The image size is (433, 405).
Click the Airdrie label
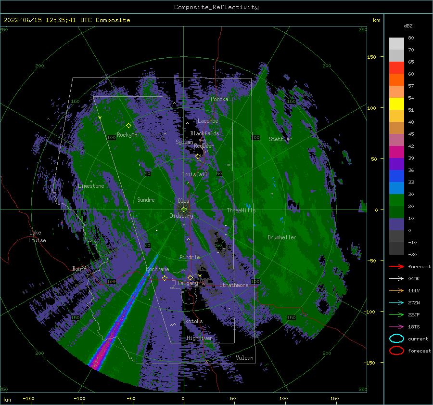(x=190, y=257)
